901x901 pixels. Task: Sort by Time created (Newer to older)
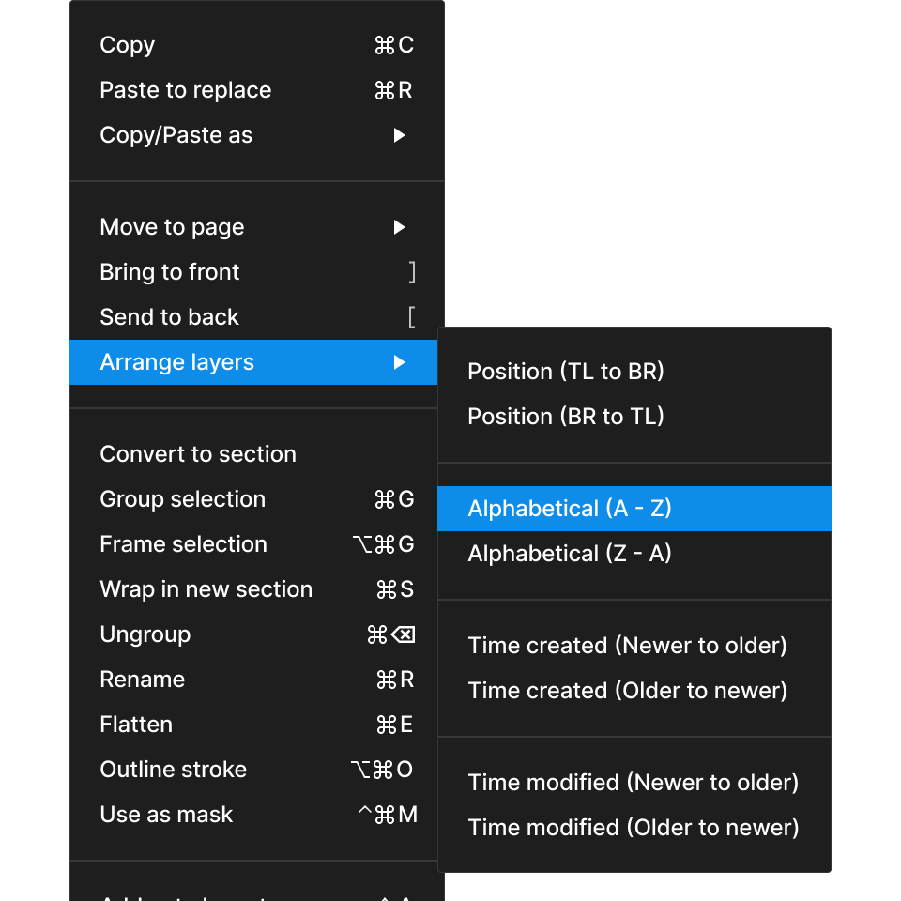pyautogui.click(x=627, y=645)
